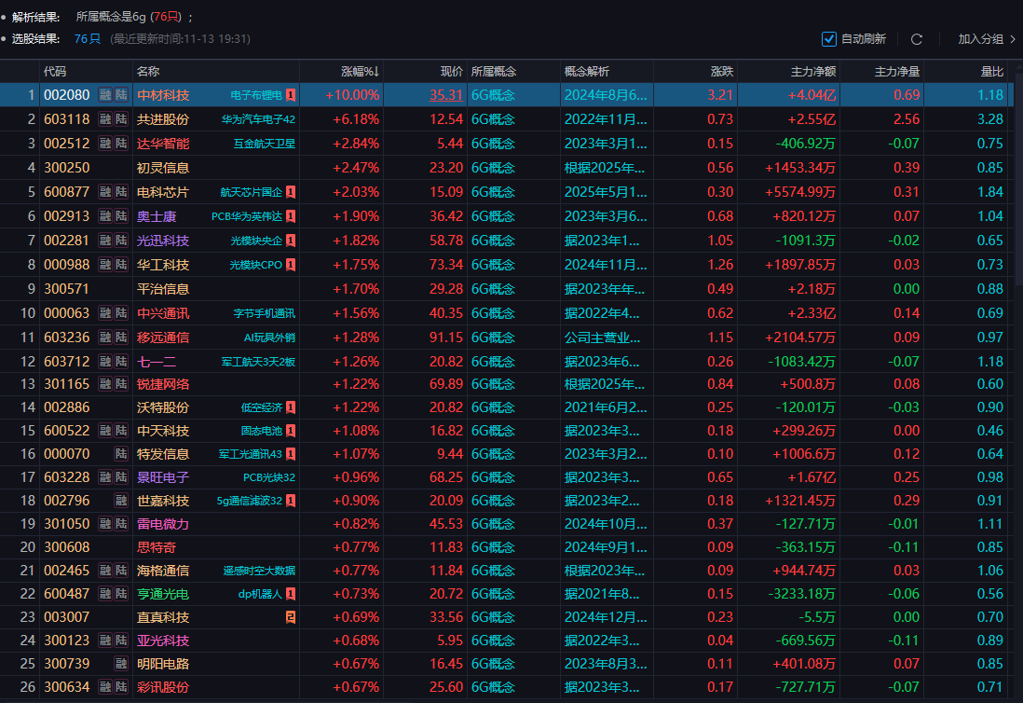Click 融 icon for 603118 共进股份

[x=105, y=118]
